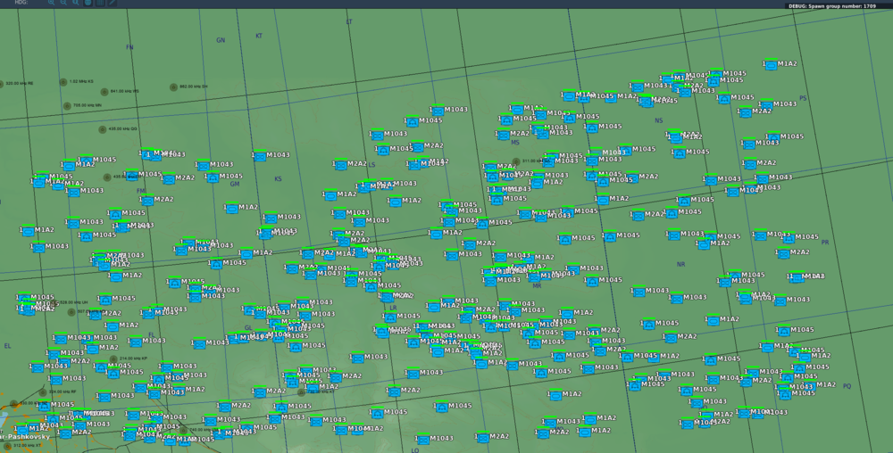Toggle the globe map-mode icon in toolbar
Image resolution: width=893 pixels, height=453 pixels.
click(x=88, y=3)
